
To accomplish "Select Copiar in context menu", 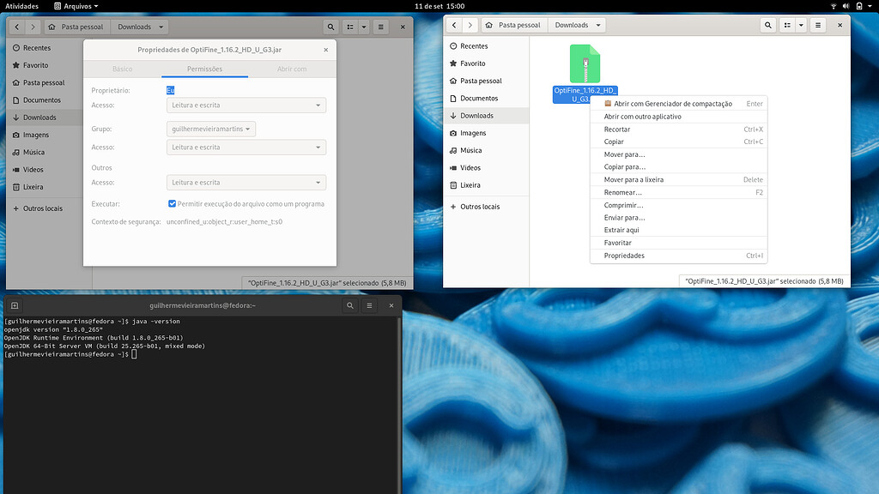I will coord(678,142).
